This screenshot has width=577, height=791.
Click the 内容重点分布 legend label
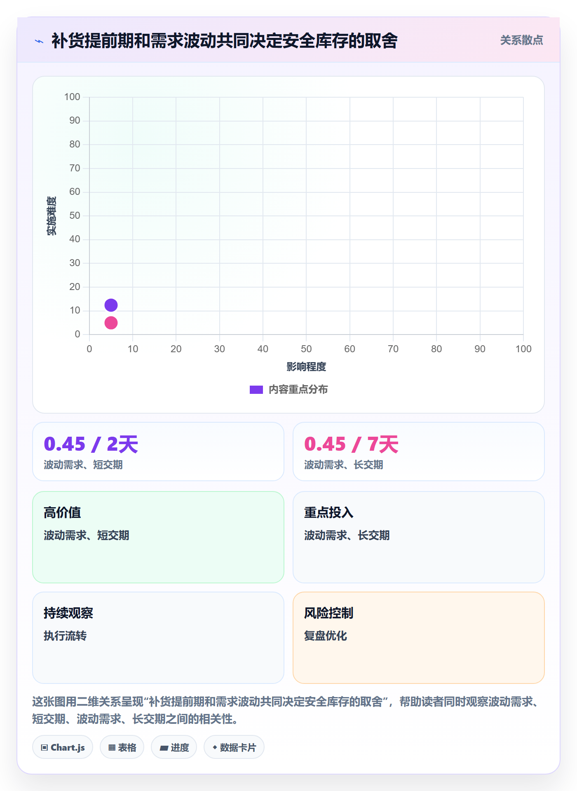pyautogui.click(x=298, y=390)
